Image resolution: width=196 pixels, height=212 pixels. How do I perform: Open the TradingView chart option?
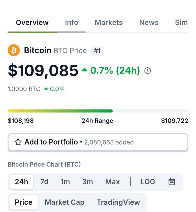(118, 202)
